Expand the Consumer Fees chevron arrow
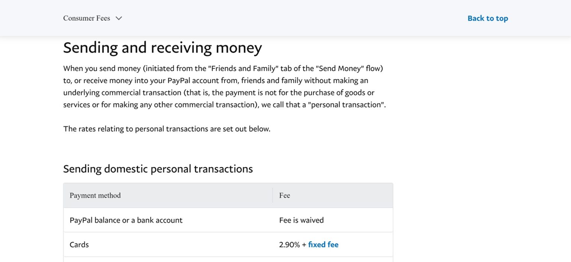Image resolution: width=571 pixels, height=262 pixels. tap(119, 18)
